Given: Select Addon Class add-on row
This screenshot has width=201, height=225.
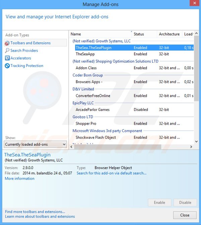Looking at the screenshot, I should click(x=134, y=68).
